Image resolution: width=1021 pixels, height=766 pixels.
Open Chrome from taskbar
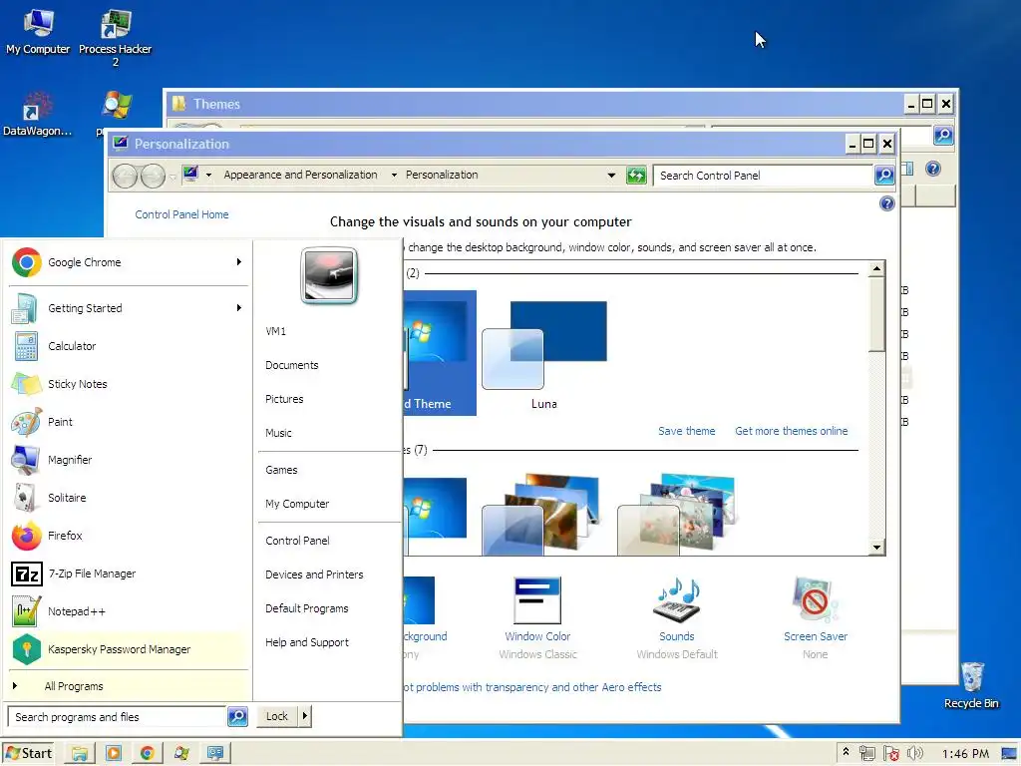148,753
